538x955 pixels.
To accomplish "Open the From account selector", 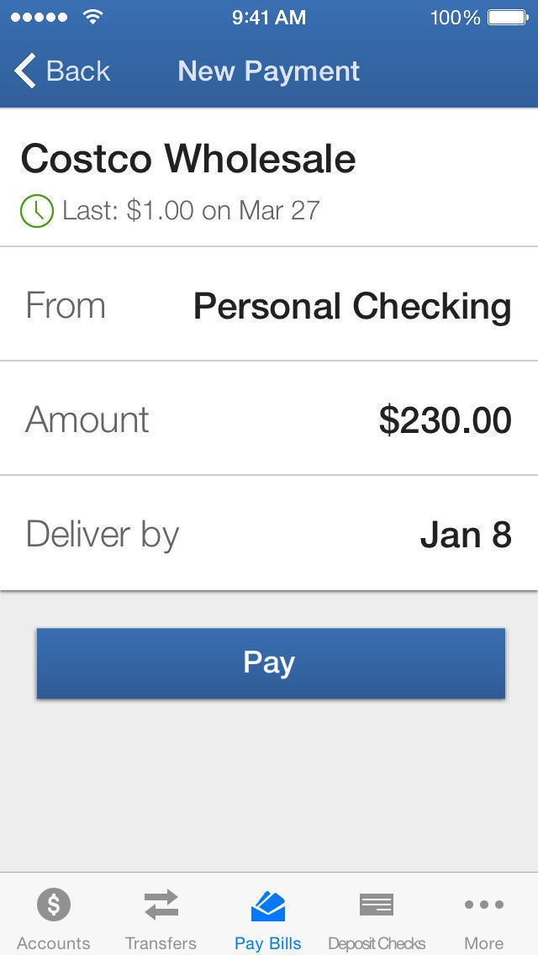I will pyautogui.click(x=269, y=305).
